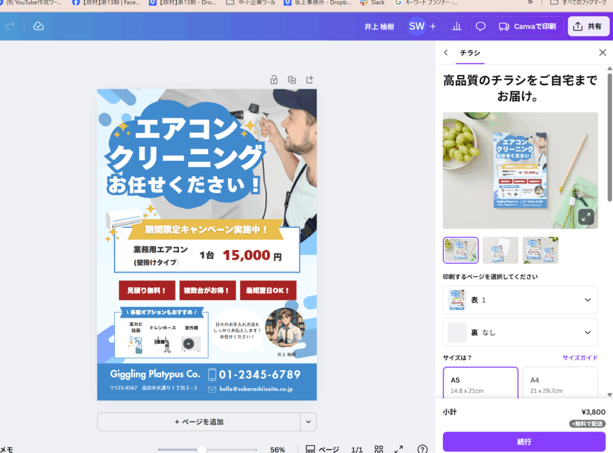Select the first flyer mockup thumbnail

460,250
